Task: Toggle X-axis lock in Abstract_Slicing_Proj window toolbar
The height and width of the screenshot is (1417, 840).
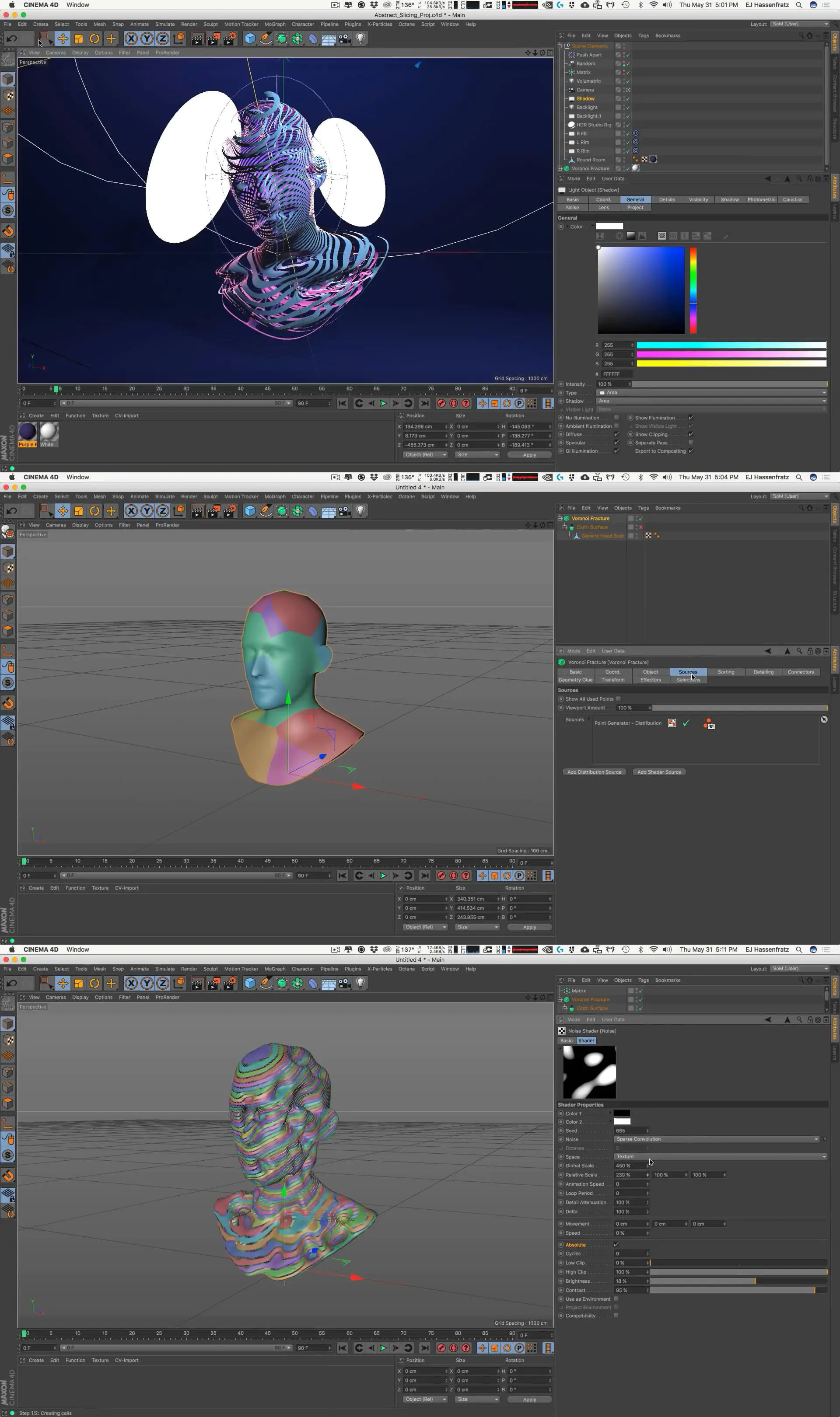Action: (131, 38)
